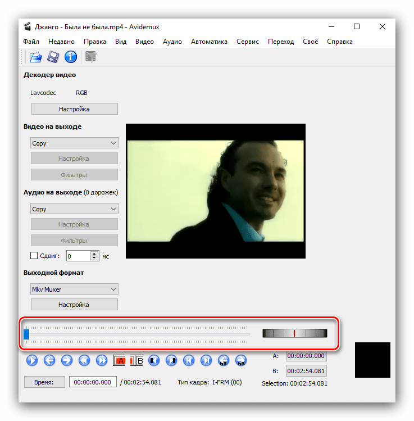Image resolution: width=414 pixels, height=421 pixels.
Task: Click Настройка under Аудио на выходе
Action: (74, 224)
